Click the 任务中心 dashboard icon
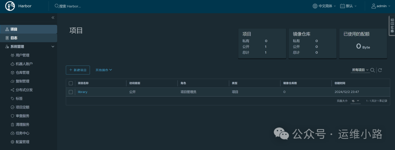The width and height of the screenshot is (395, 150). (12, 133)
